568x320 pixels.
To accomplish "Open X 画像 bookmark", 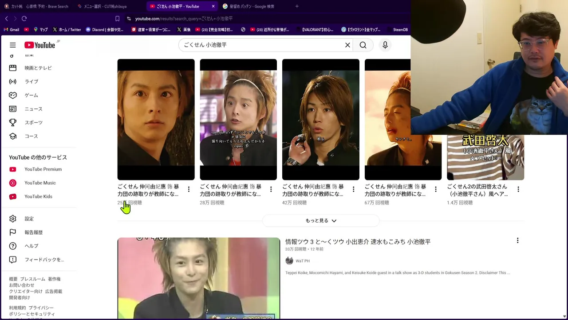I will click(x=184, y=30).
